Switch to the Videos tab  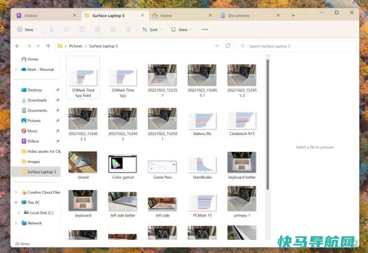[x=45, y=16]
